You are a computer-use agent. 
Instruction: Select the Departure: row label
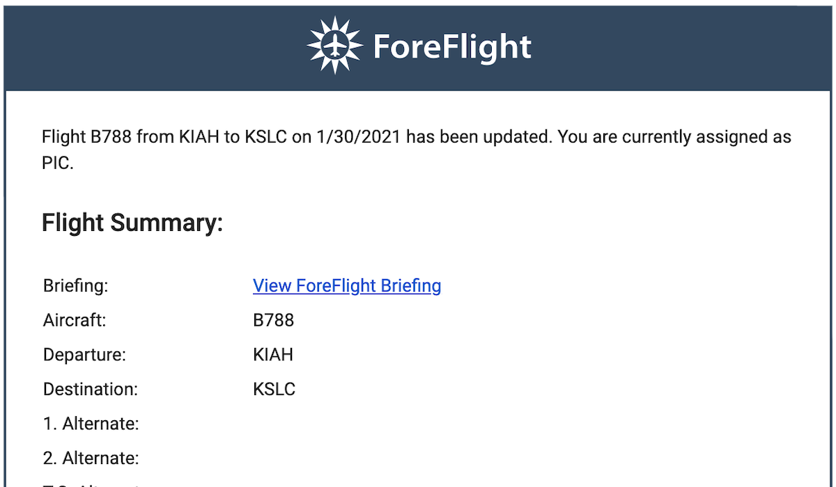point(84,355)
